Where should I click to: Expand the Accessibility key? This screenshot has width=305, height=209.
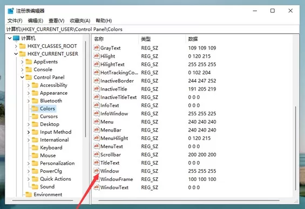coord(29,85)
